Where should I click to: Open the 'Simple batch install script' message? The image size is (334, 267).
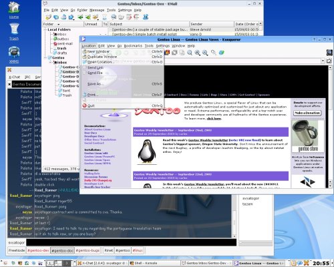[145, 34]
